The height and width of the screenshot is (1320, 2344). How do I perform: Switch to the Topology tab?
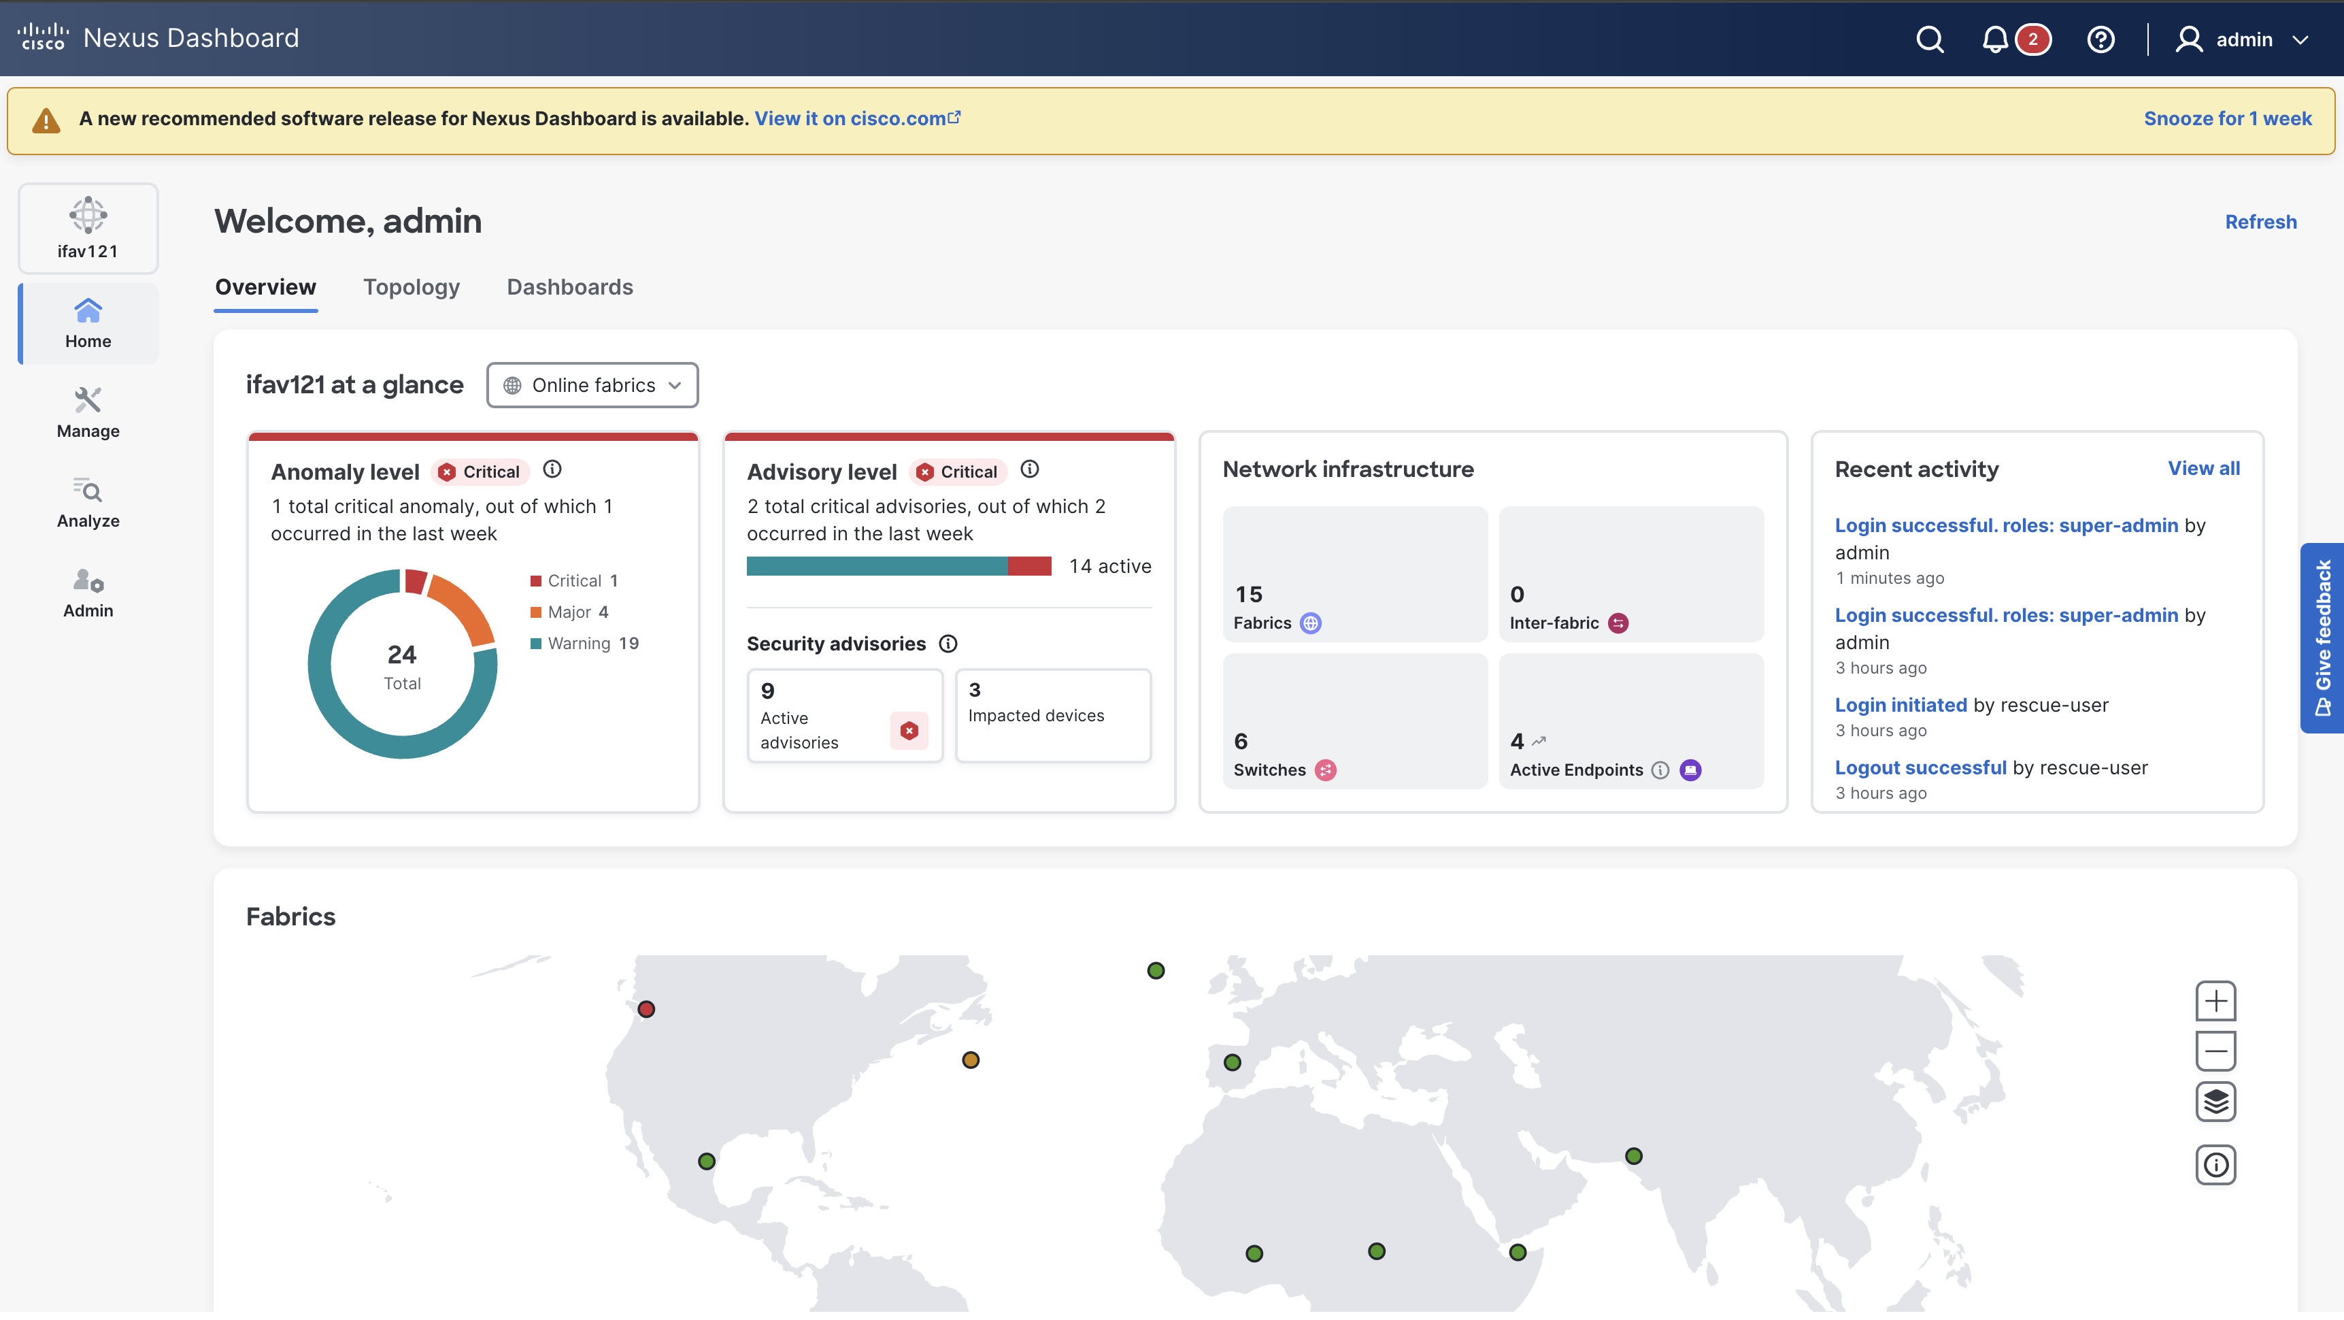pos(412,286)
